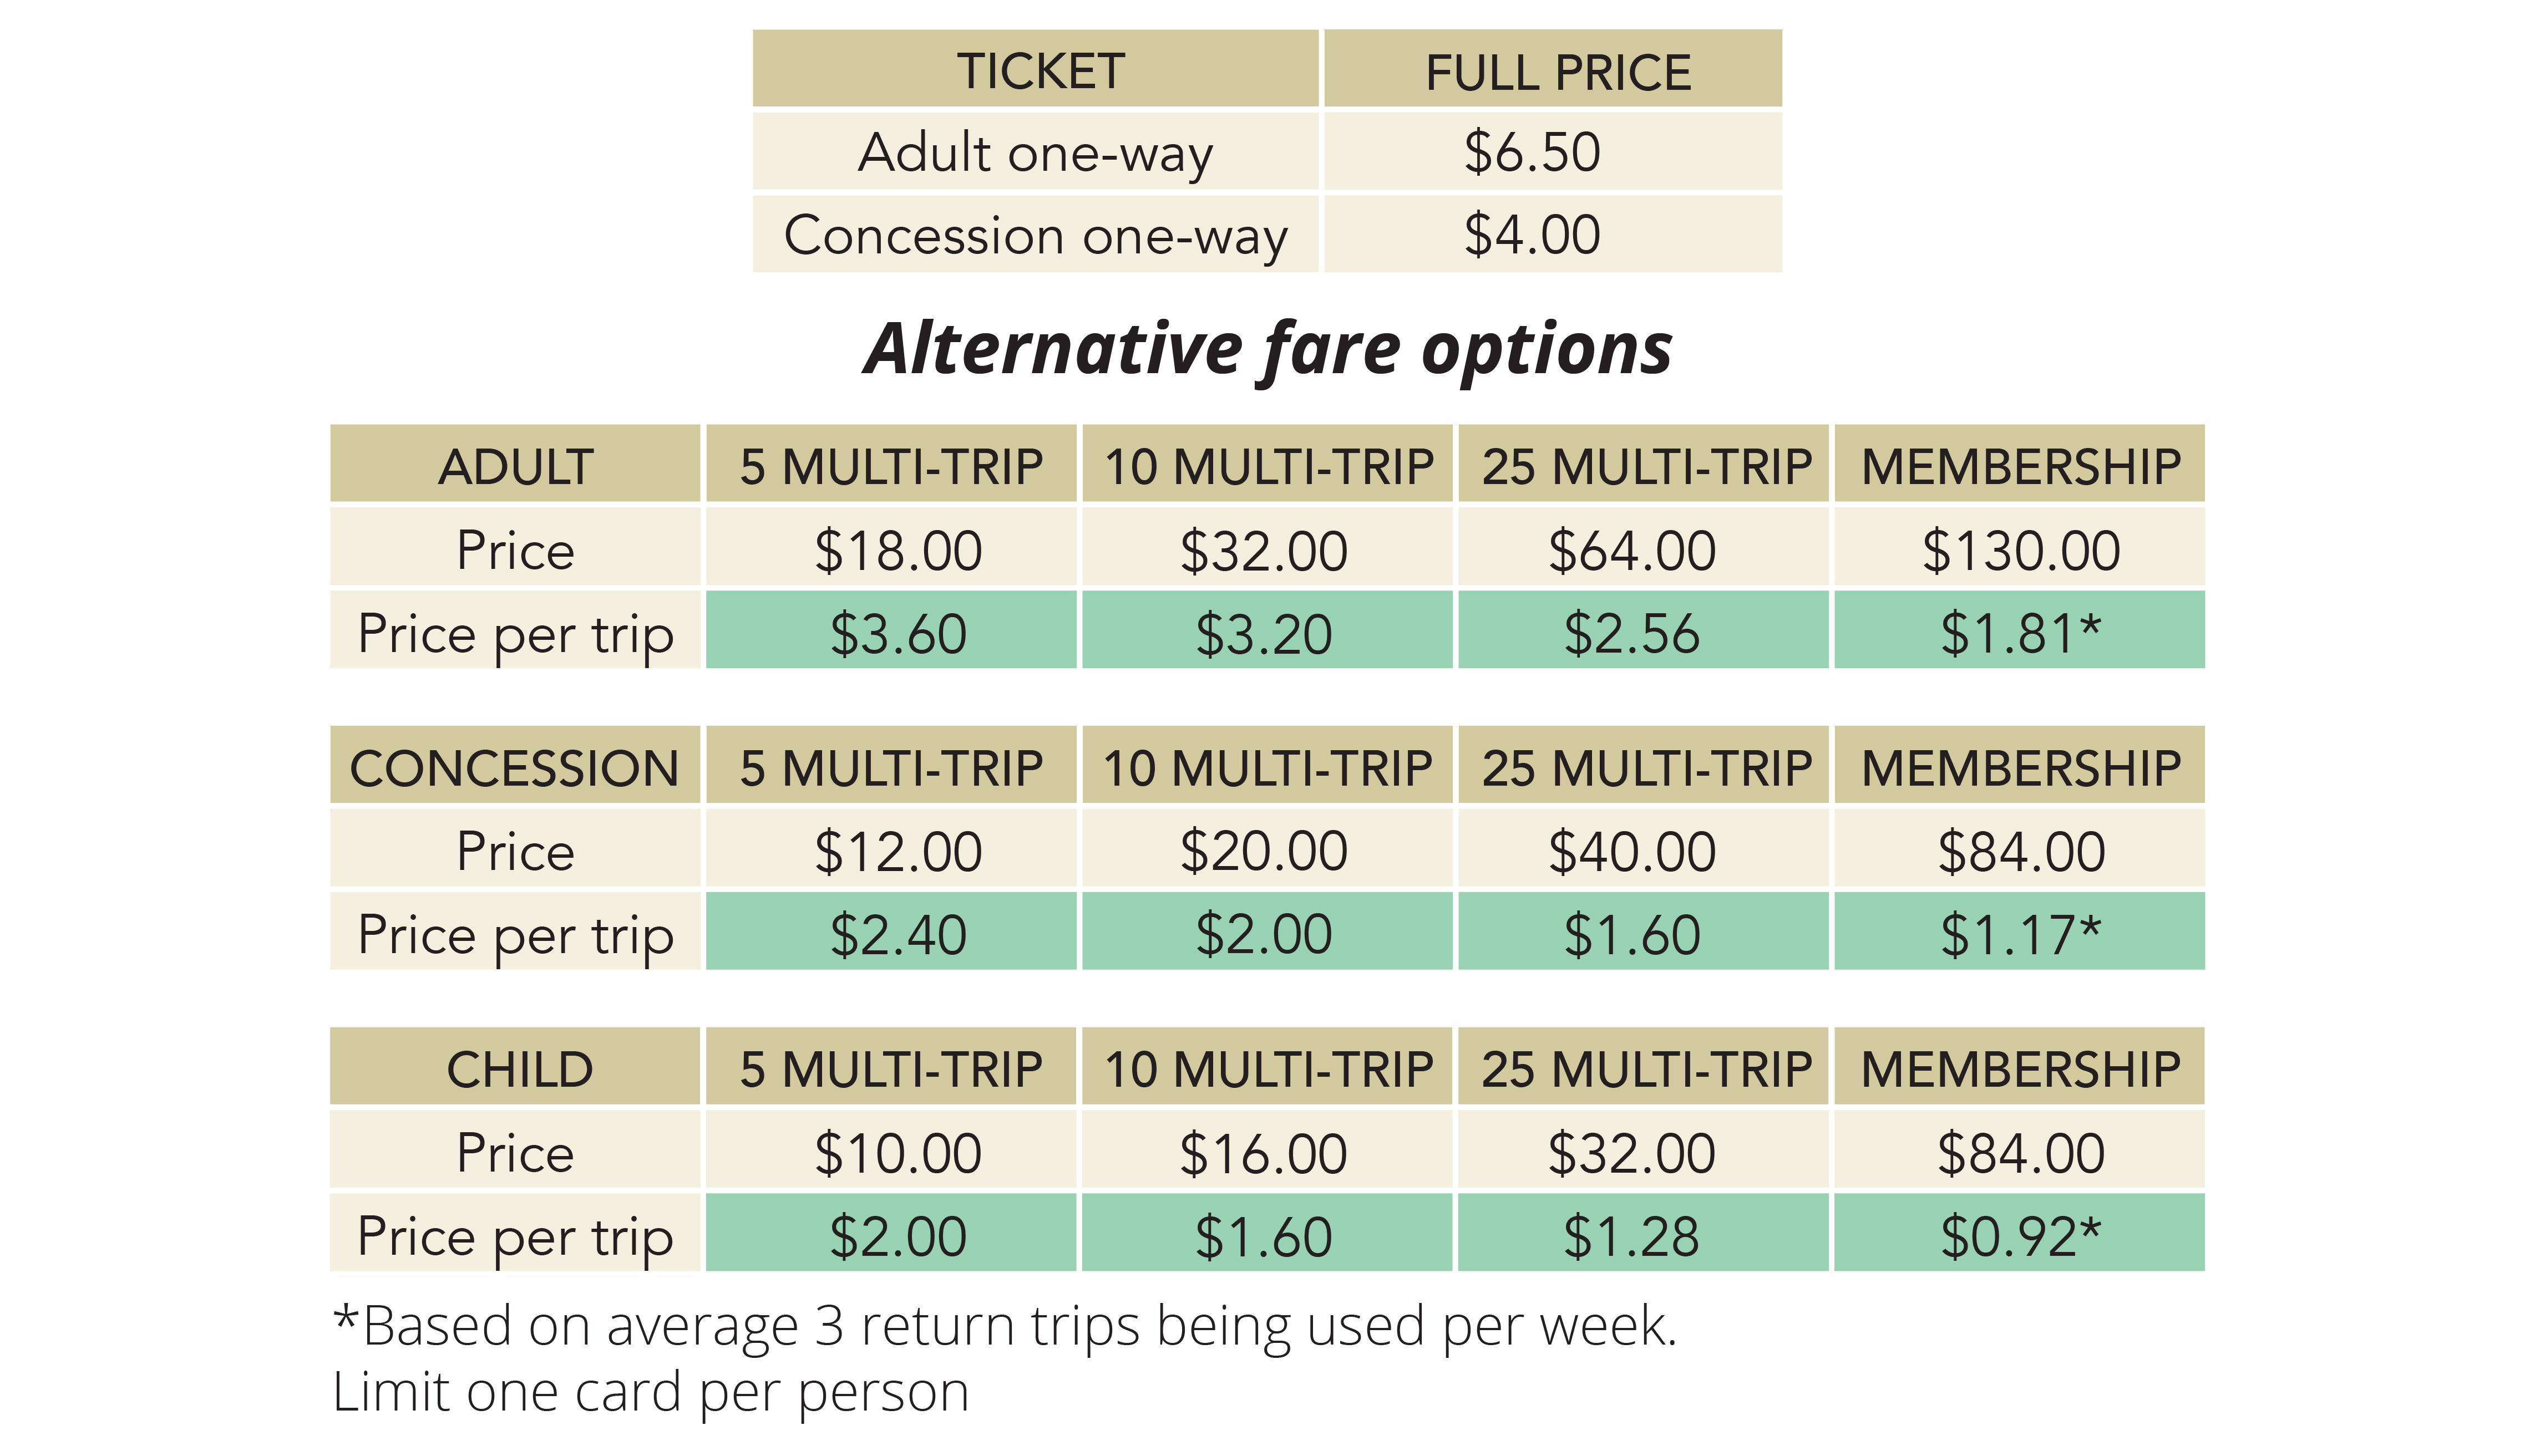Click the ADULT table header cell
Viewport: 2535px width, 1456px height.
[515, 466]
